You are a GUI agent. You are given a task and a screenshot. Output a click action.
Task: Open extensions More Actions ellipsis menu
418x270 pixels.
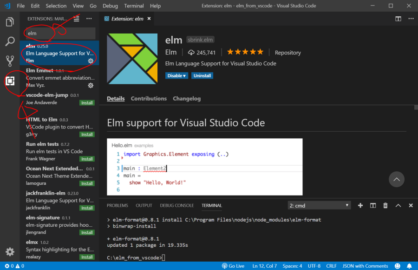point(89,19)
